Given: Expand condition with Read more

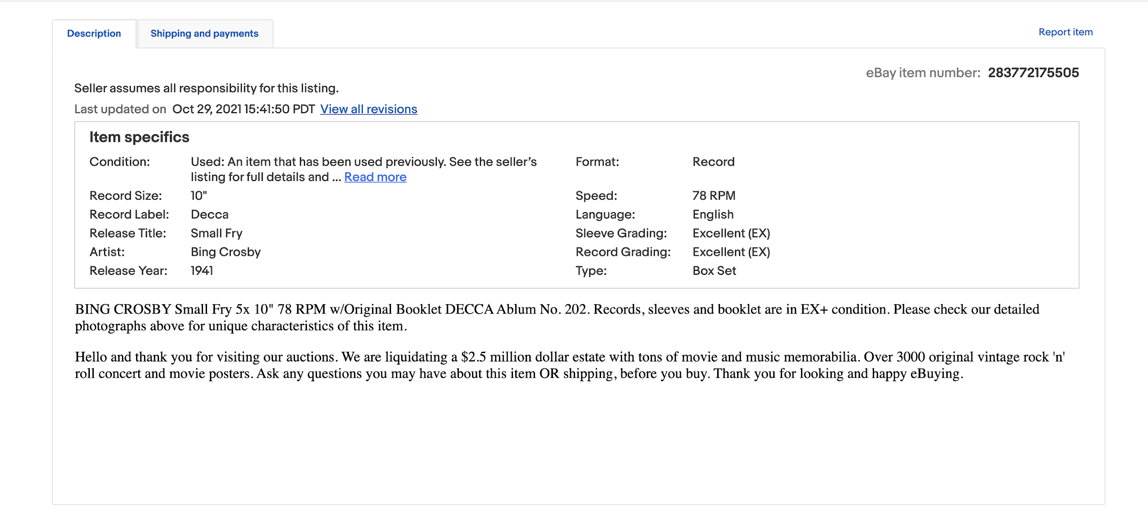Looking at the screenshot, I should 375,177.
